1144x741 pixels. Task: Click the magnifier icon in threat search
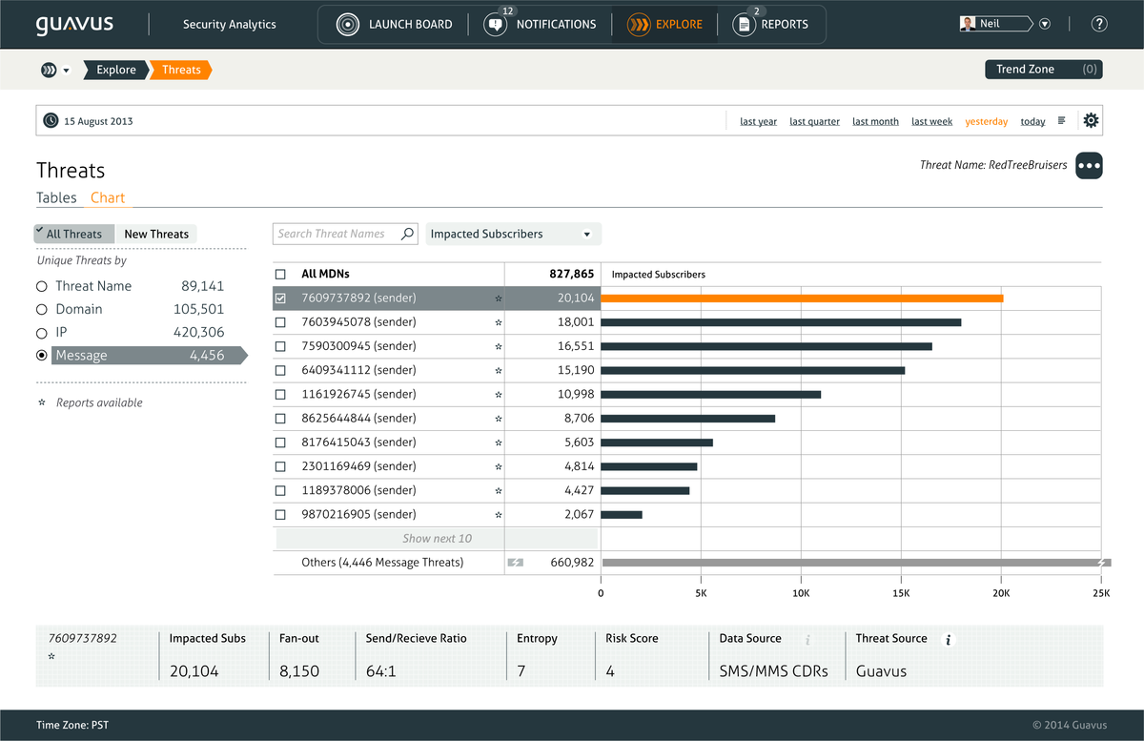(x=407, y=234)
